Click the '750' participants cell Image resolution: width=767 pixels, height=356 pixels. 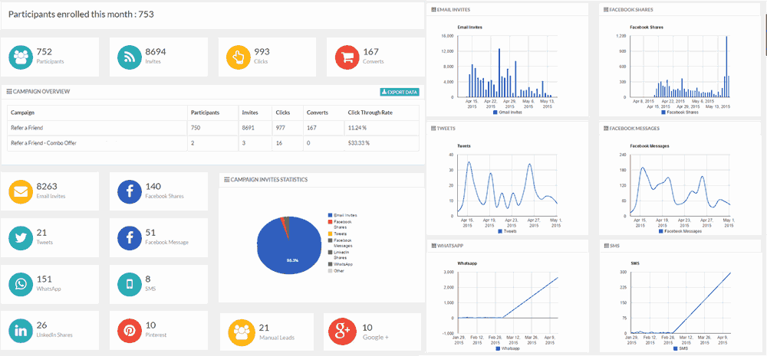196,128
